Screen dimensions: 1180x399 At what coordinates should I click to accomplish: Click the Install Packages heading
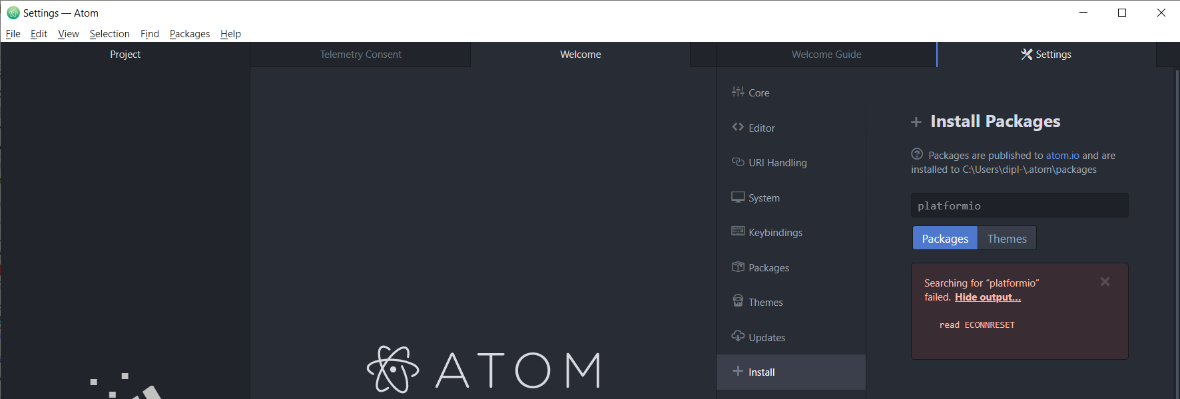coord(995,121)
